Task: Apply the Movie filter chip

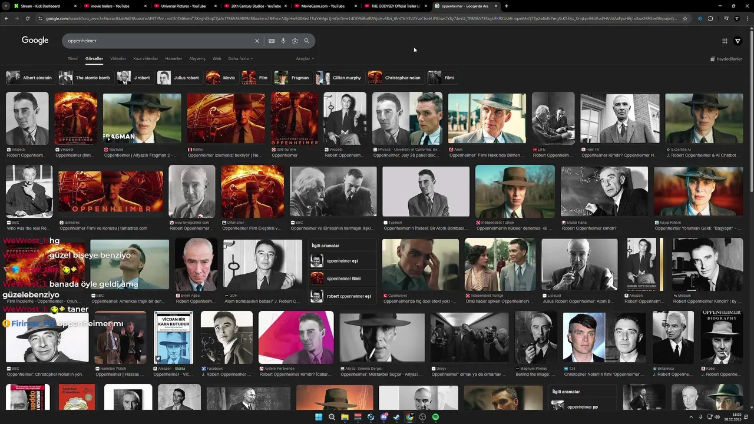Action: click(x=221, y=78)
